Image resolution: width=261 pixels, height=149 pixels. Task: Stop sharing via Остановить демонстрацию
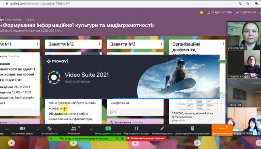[146, 138]
